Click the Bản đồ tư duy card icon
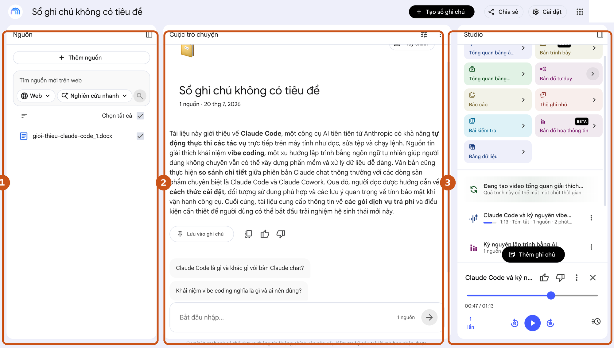The width and height of the screenshot is (614, 348). coord(543,69)
